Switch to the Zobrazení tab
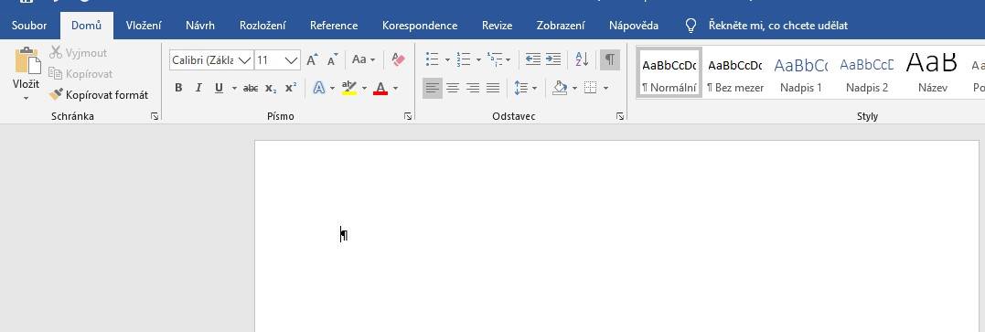 561,26
